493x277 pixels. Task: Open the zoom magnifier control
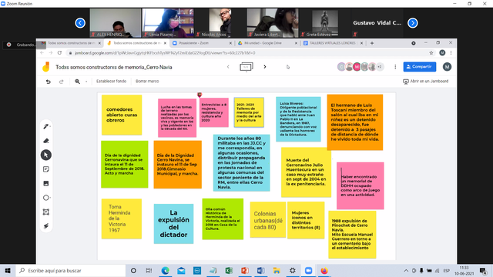click(x=77, y=82)
